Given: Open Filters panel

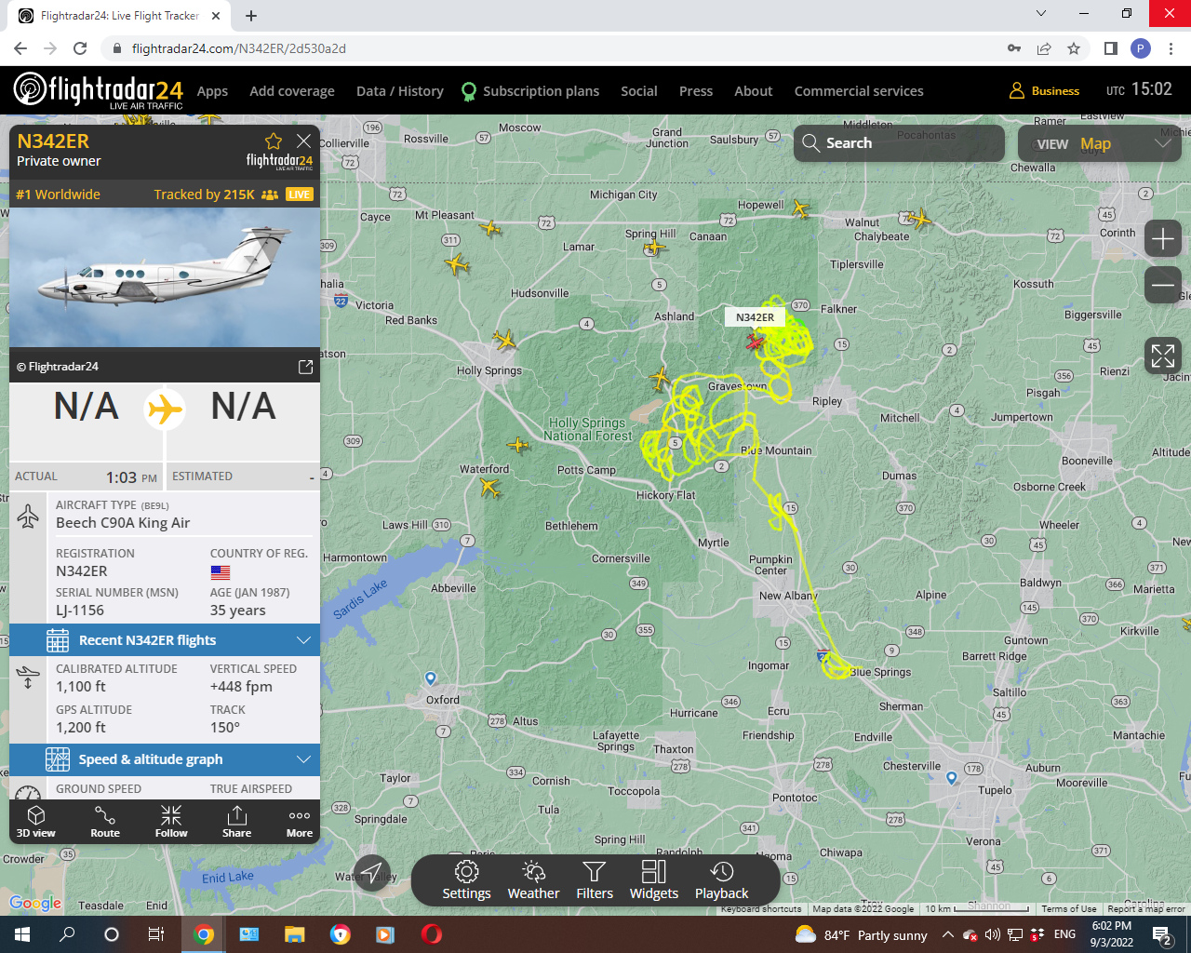Looking at the screenshot, I should click(595, 880).
